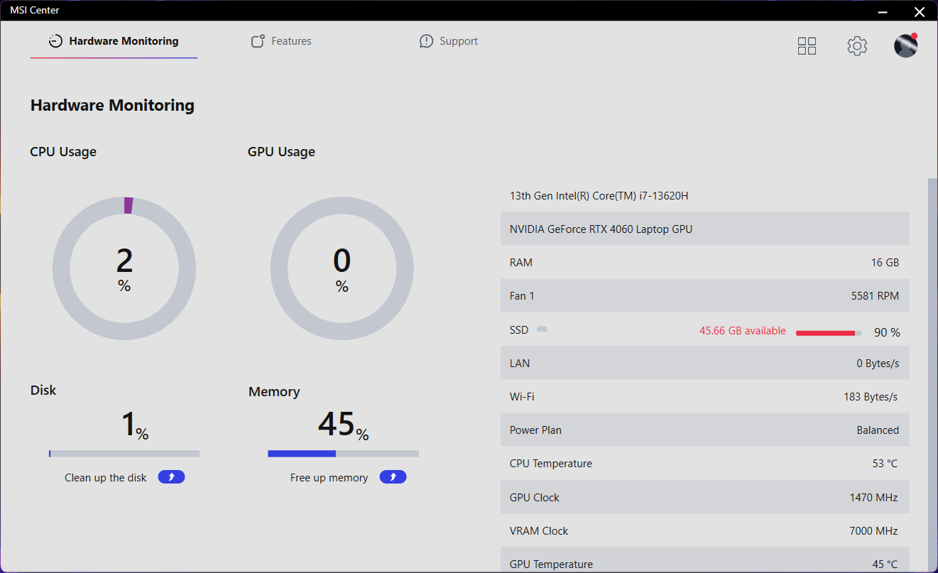The image size is (938, 573).
Task: Switch to the Features tab
Action: pyautogui.click(x=291, y=41)
